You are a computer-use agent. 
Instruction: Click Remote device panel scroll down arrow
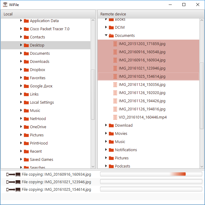pyautogui.click(x=202, y=167)
